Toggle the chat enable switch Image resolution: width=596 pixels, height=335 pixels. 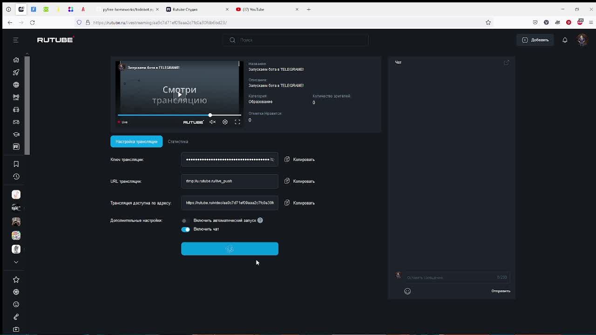coord(185,229)
